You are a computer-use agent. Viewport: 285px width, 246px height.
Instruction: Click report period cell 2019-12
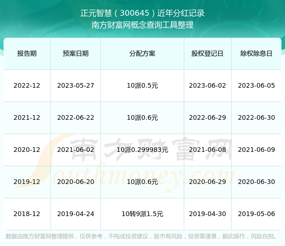pos(27,181)
